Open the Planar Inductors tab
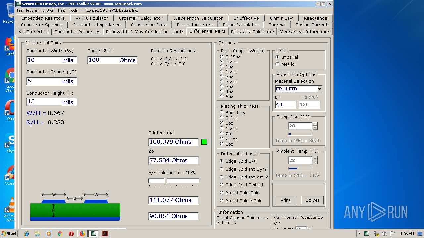This screenshot has width=424, height=238. (195, 25)
